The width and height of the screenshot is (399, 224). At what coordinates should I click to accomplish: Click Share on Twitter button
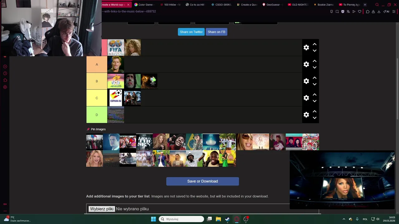191,32
